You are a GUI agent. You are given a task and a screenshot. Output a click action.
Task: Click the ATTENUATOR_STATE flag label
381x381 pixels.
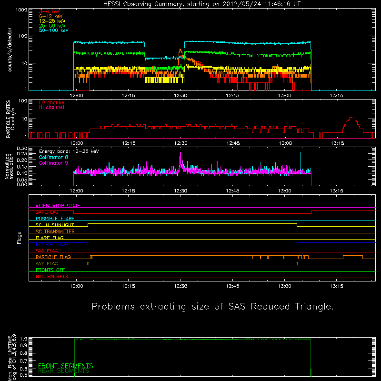pos(58,206)
